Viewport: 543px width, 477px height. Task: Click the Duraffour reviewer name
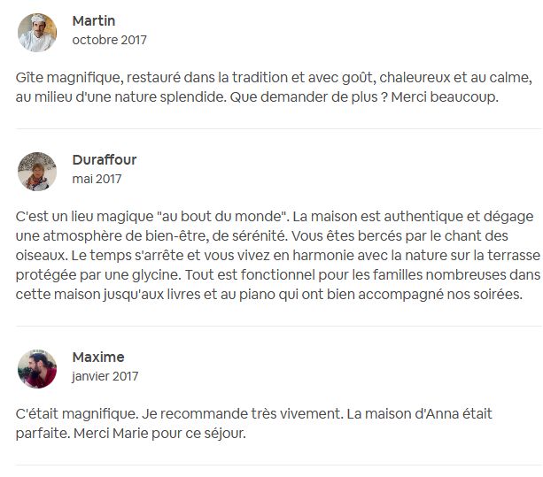click(x=104, y=159)
